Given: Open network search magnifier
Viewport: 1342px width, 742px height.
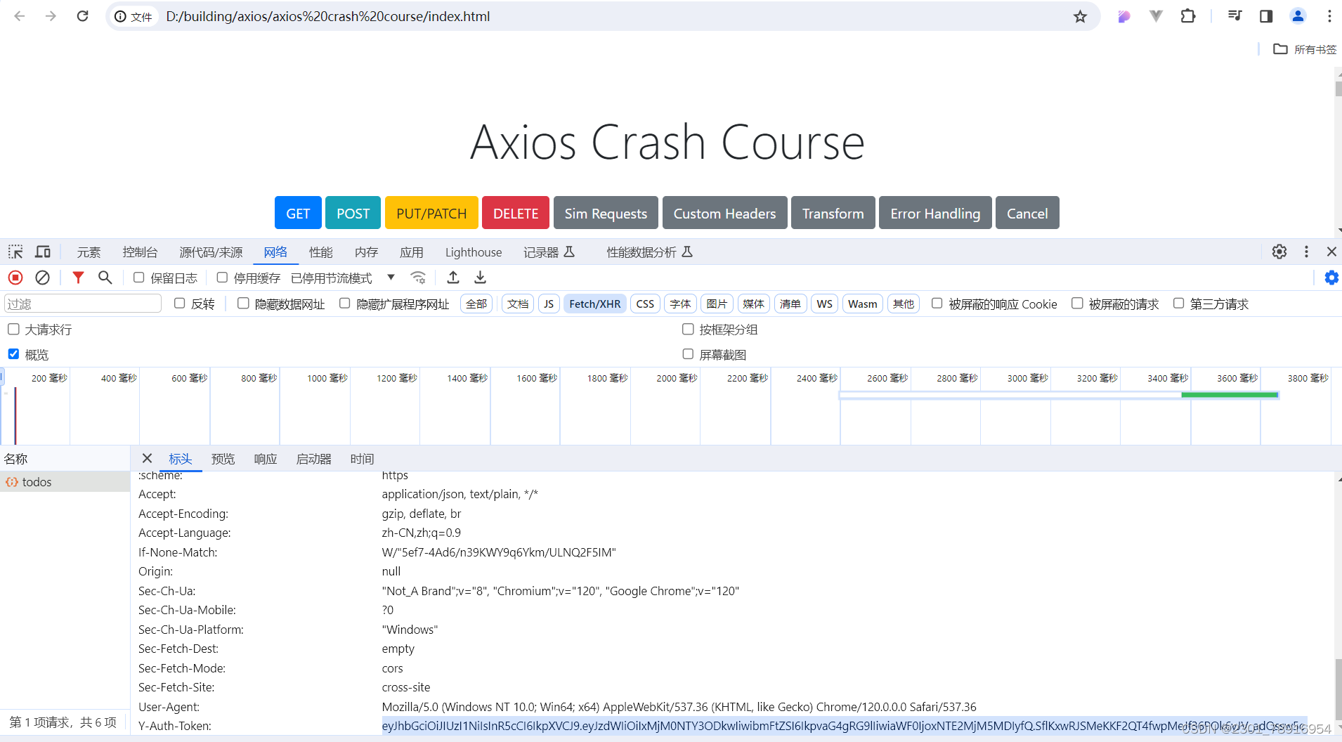Looking at the screenshot, I should pos(105,278).
